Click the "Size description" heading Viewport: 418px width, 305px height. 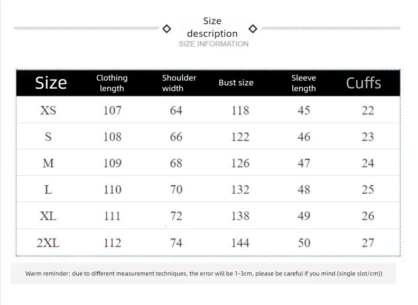point(212,27)
